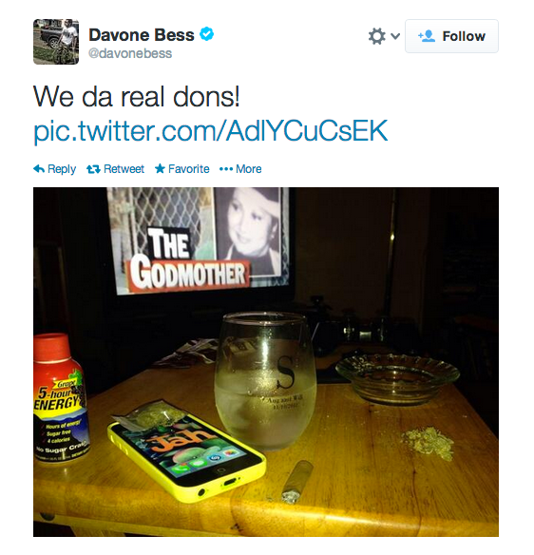The image size is (534, 555).
Task: Open the embedded tweet photo
Action: (x=266, y=362)
